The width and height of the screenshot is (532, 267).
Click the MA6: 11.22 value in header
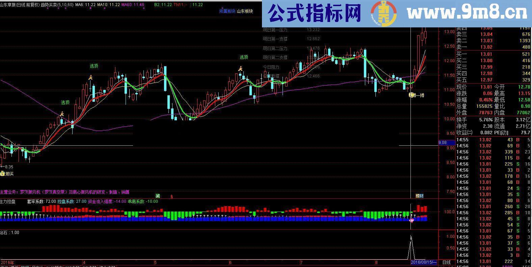(85, 5)
